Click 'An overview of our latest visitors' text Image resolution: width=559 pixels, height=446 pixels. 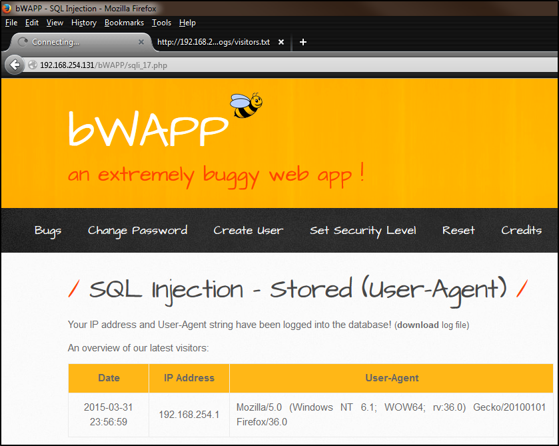tap(139, 348)
